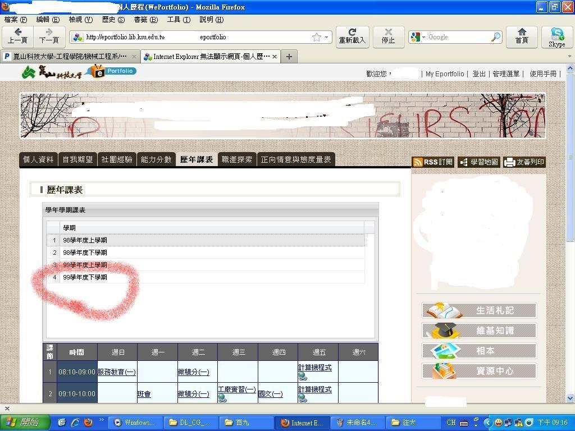Open 學習地圖 learning map icon
This screenshot has height=431, width=575.
[464, 162]
